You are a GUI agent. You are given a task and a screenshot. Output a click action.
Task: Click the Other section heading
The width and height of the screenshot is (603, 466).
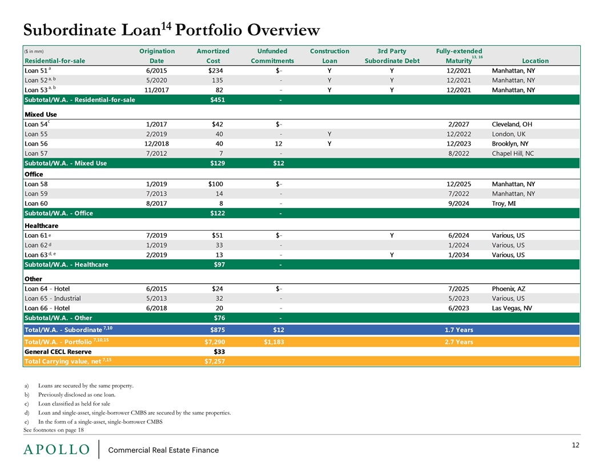34,279
